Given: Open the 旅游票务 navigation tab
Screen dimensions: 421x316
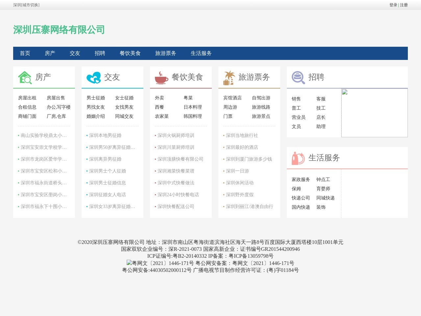Looking at the screenshot, I should [x=166, y=53].
